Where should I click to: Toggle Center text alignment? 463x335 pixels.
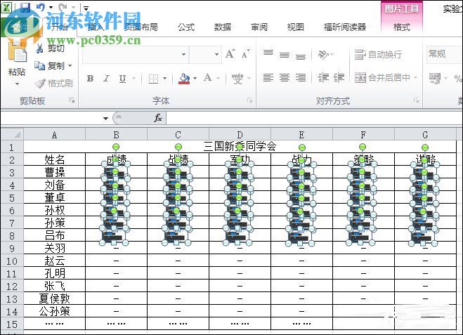coord(285,78)
